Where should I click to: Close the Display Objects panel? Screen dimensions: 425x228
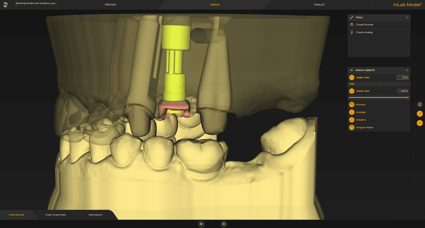(x=407, y=70)
